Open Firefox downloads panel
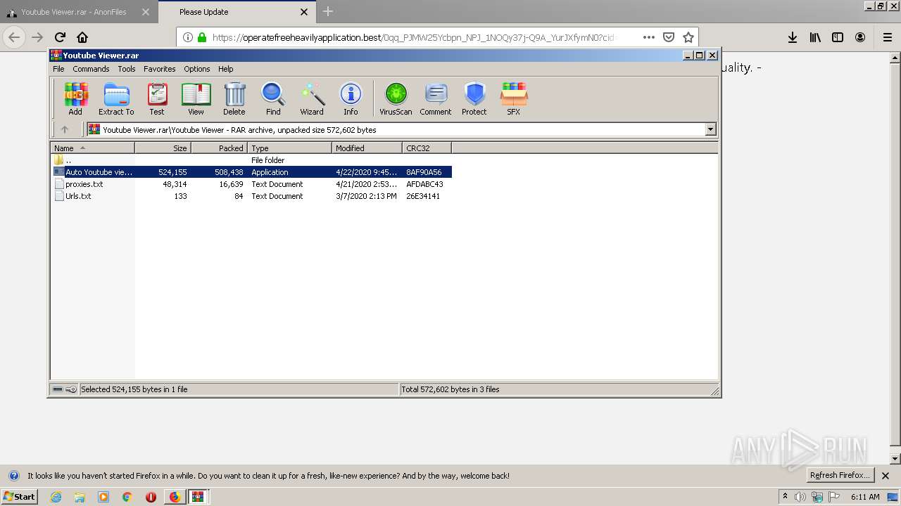Screen dimensions: 901x506 793,37
